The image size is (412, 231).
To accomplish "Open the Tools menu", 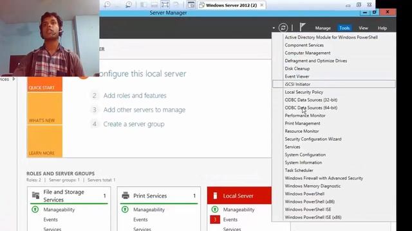I will (x=344, y=28).
